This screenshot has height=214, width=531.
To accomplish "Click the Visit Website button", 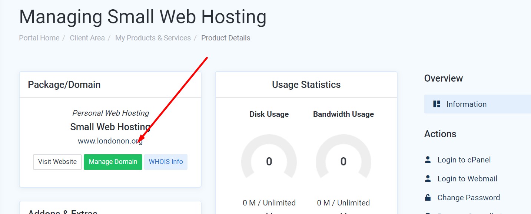I will (57, 162).
